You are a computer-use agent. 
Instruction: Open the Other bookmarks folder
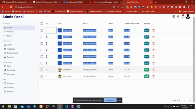pos(186,12)
